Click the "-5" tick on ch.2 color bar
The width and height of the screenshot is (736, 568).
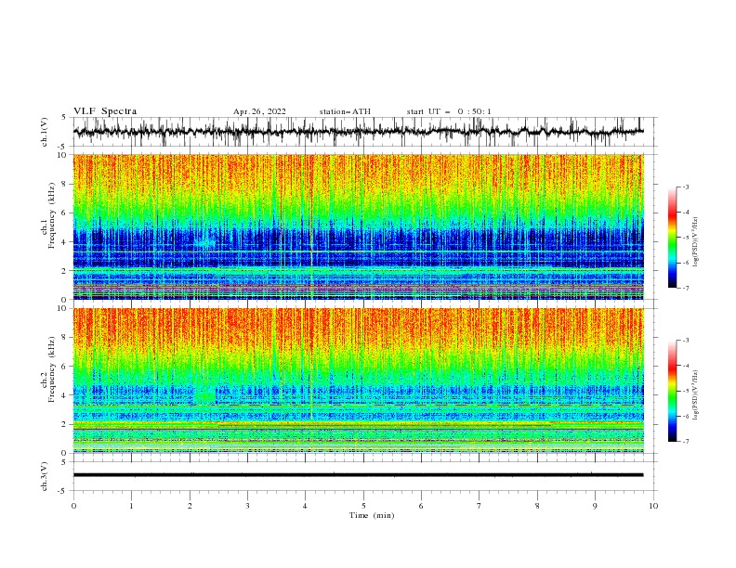point(686,391)
